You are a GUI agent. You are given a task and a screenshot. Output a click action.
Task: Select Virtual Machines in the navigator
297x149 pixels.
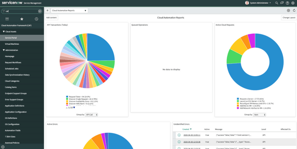(x=12, y=44)
